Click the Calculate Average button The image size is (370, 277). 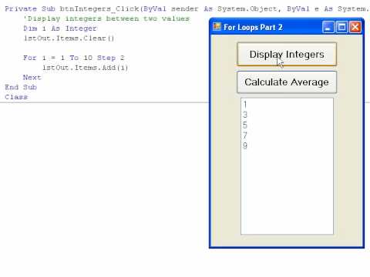(287, 82)
